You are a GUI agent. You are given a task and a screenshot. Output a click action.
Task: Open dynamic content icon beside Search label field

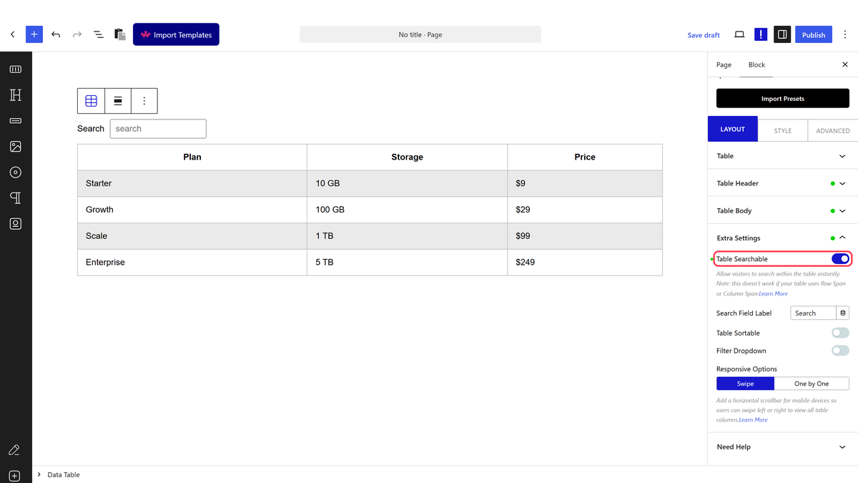pyautogui.click(x=843, y=313)
